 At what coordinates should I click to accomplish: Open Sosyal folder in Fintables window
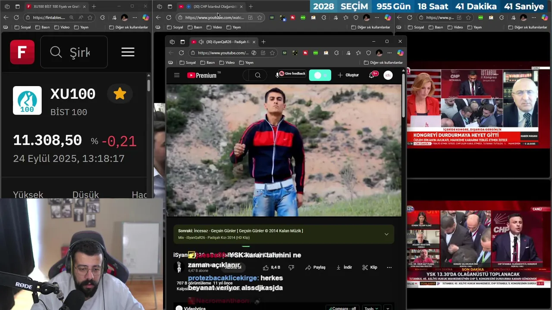point(22,27)
